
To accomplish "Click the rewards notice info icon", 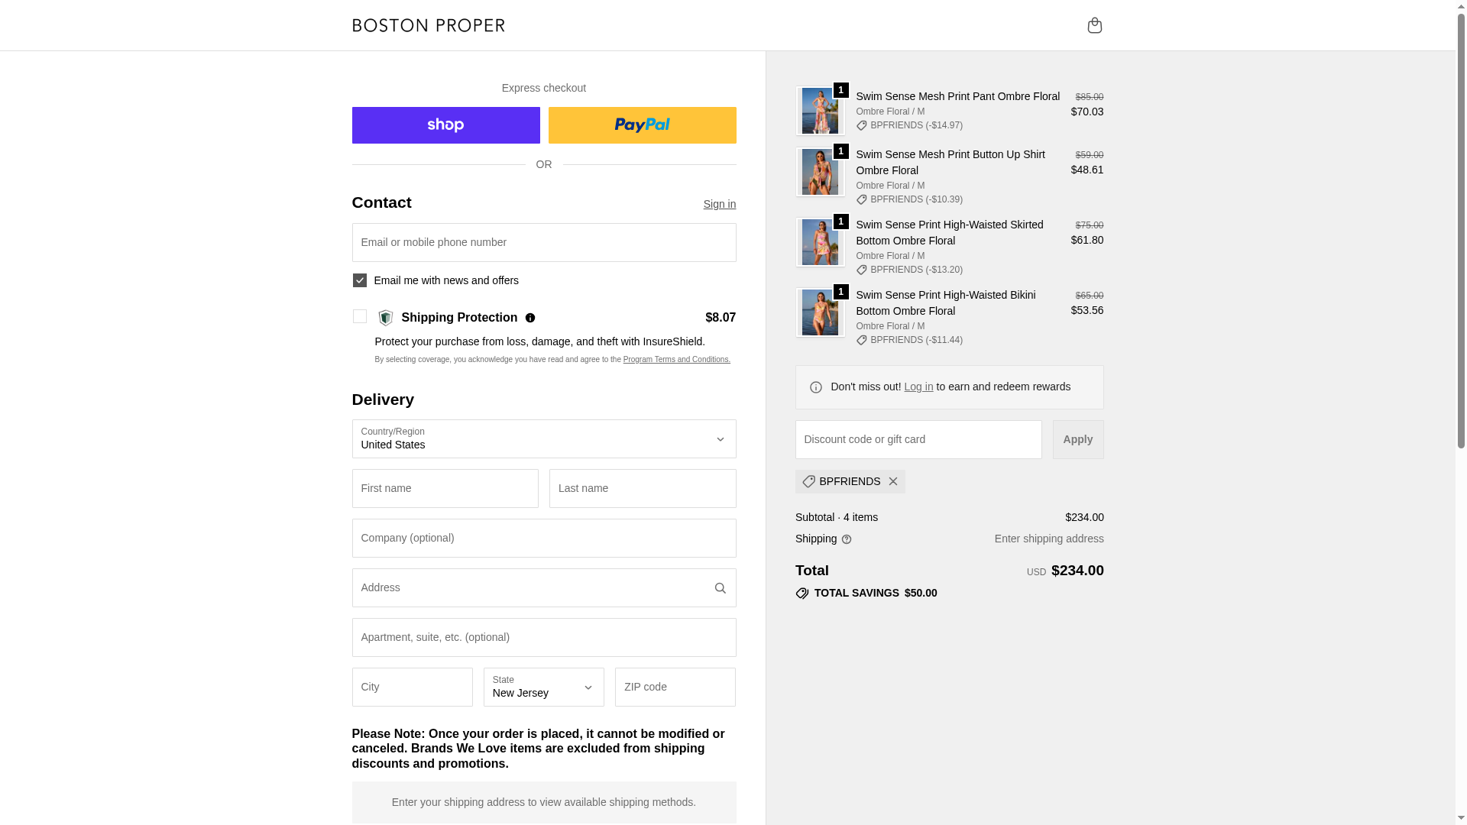I will pyautogui.click(x=816, y=387).
